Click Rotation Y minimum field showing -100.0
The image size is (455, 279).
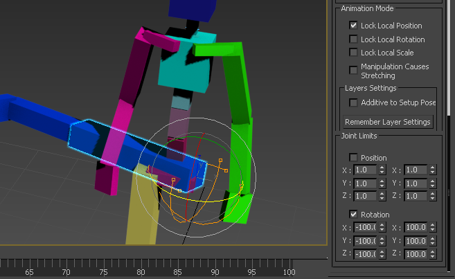click(x=365, y=241)
